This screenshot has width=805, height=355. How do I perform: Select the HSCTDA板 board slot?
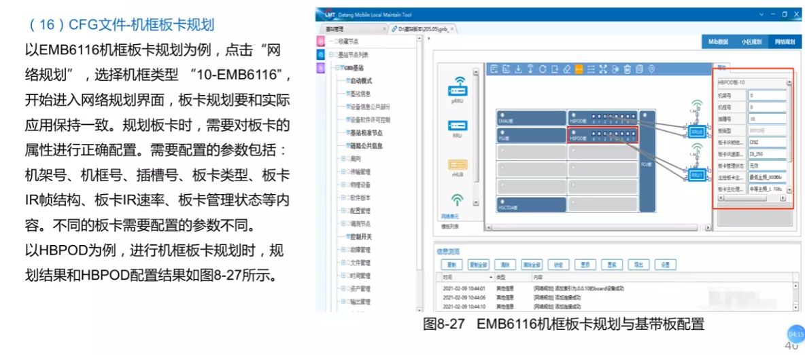coord(531,204)
